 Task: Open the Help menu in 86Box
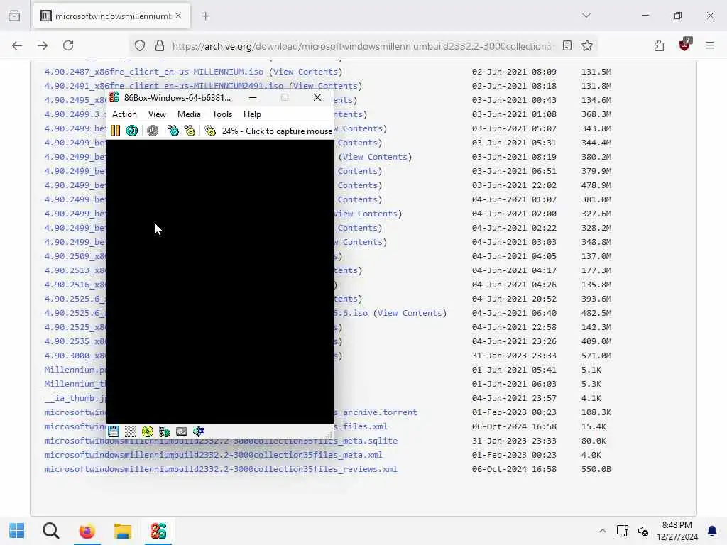point(252,114)
